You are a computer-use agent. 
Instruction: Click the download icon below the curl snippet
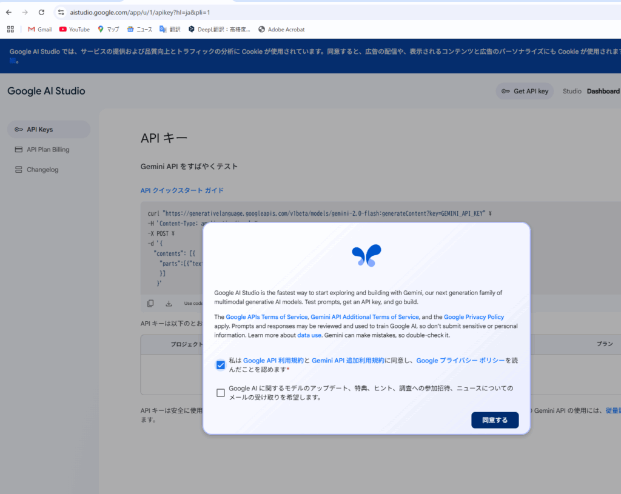tap(169, 303)
